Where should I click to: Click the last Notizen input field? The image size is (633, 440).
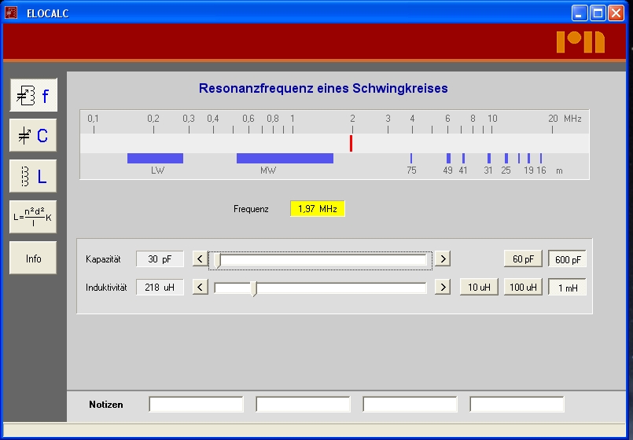click(x=517, y=405)
